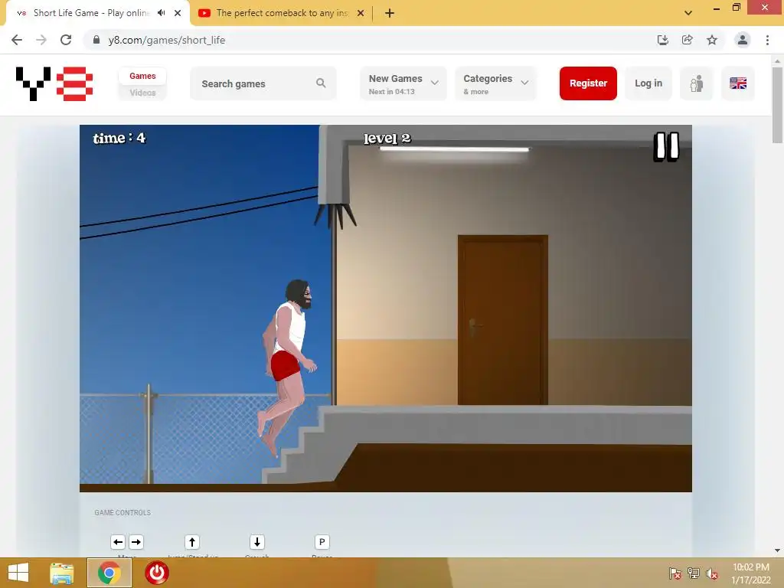Click the network tray icon
This screenshot has width=784, height=588.
(x=694, y=573)
